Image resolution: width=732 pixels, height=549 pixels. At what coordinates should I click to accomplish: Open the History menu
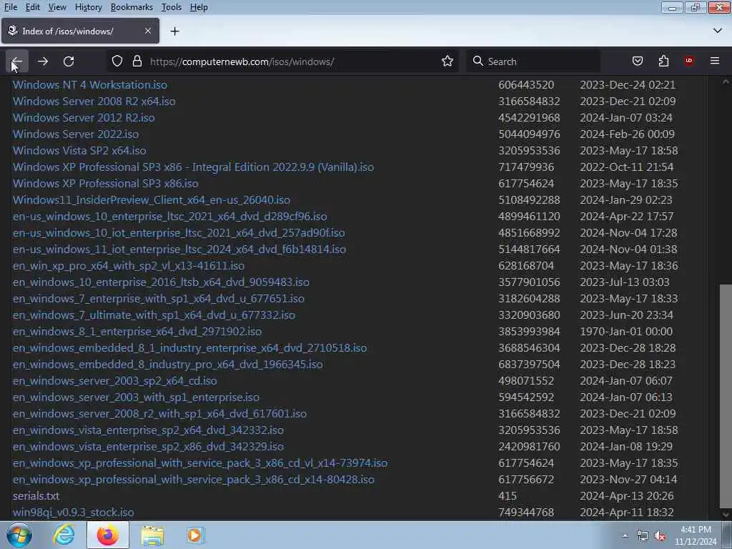coord(88,7)
